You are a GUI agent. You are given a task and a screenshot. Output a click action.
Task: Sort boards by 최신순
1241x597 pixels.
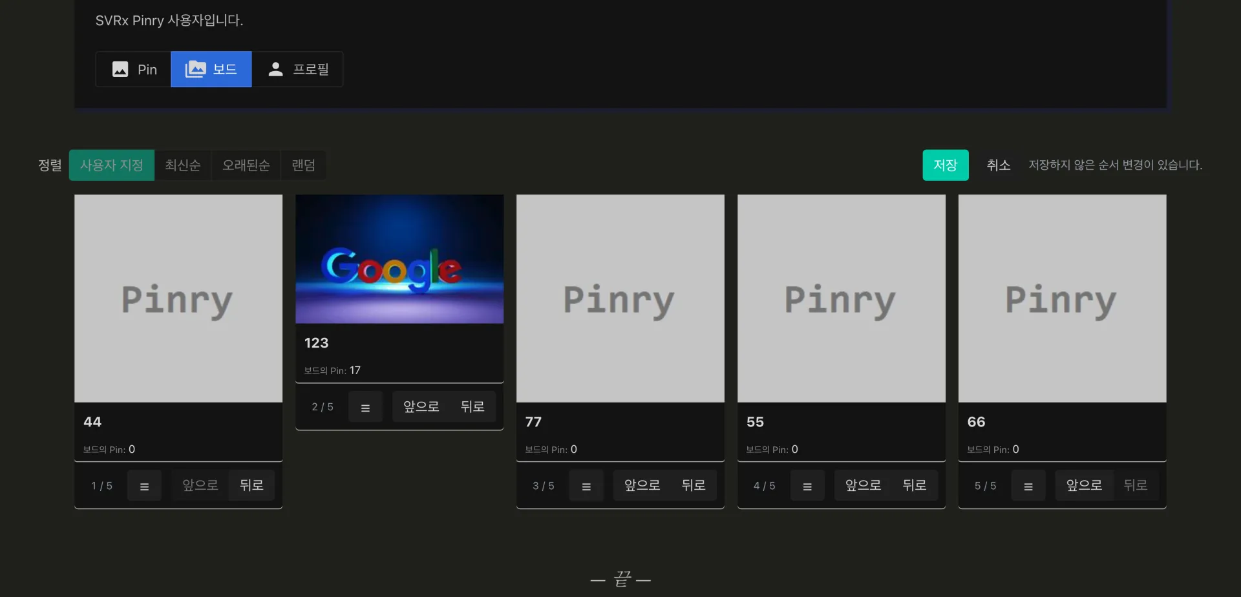click(183, 165)
